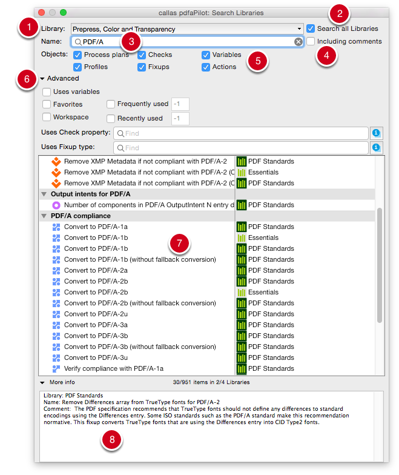This screenshot has height=475, width=399.
Task: Click Recently used value field
Action: (180, 119)
